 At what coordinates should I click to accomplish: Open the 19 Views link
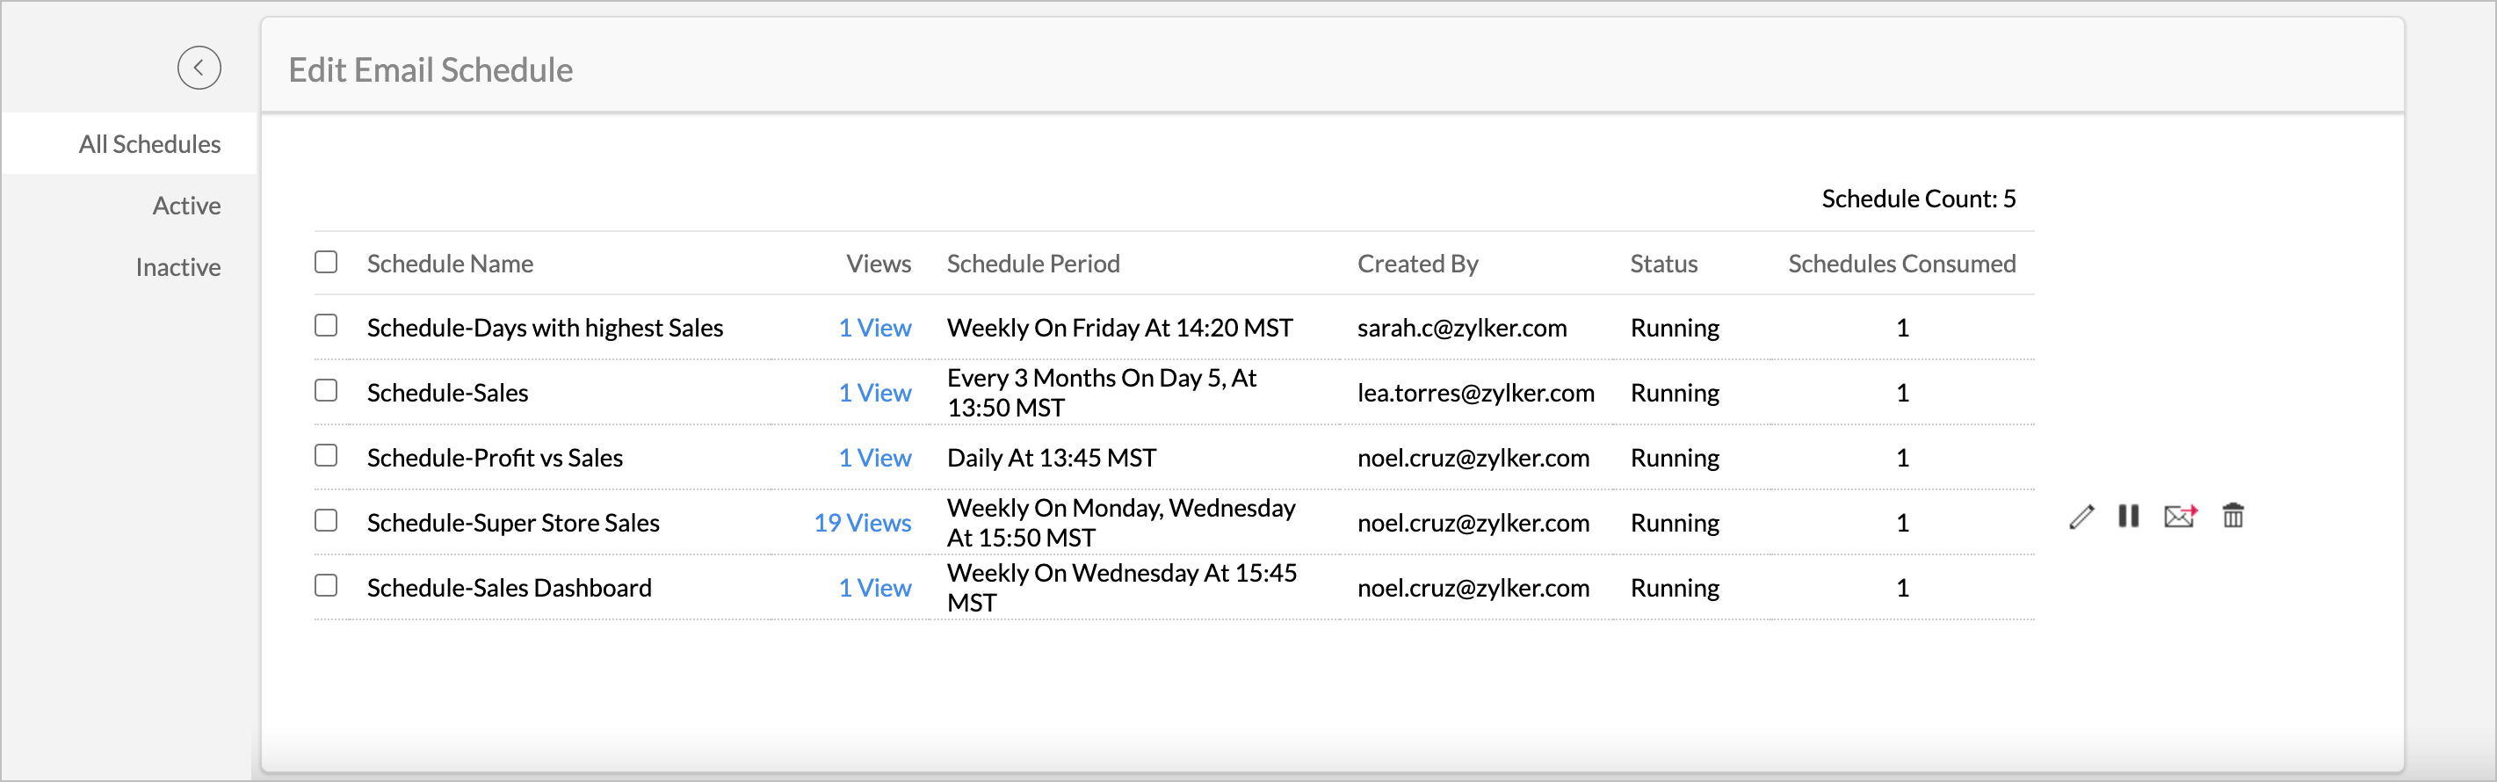pyautogui.click(x=862, y=524)
